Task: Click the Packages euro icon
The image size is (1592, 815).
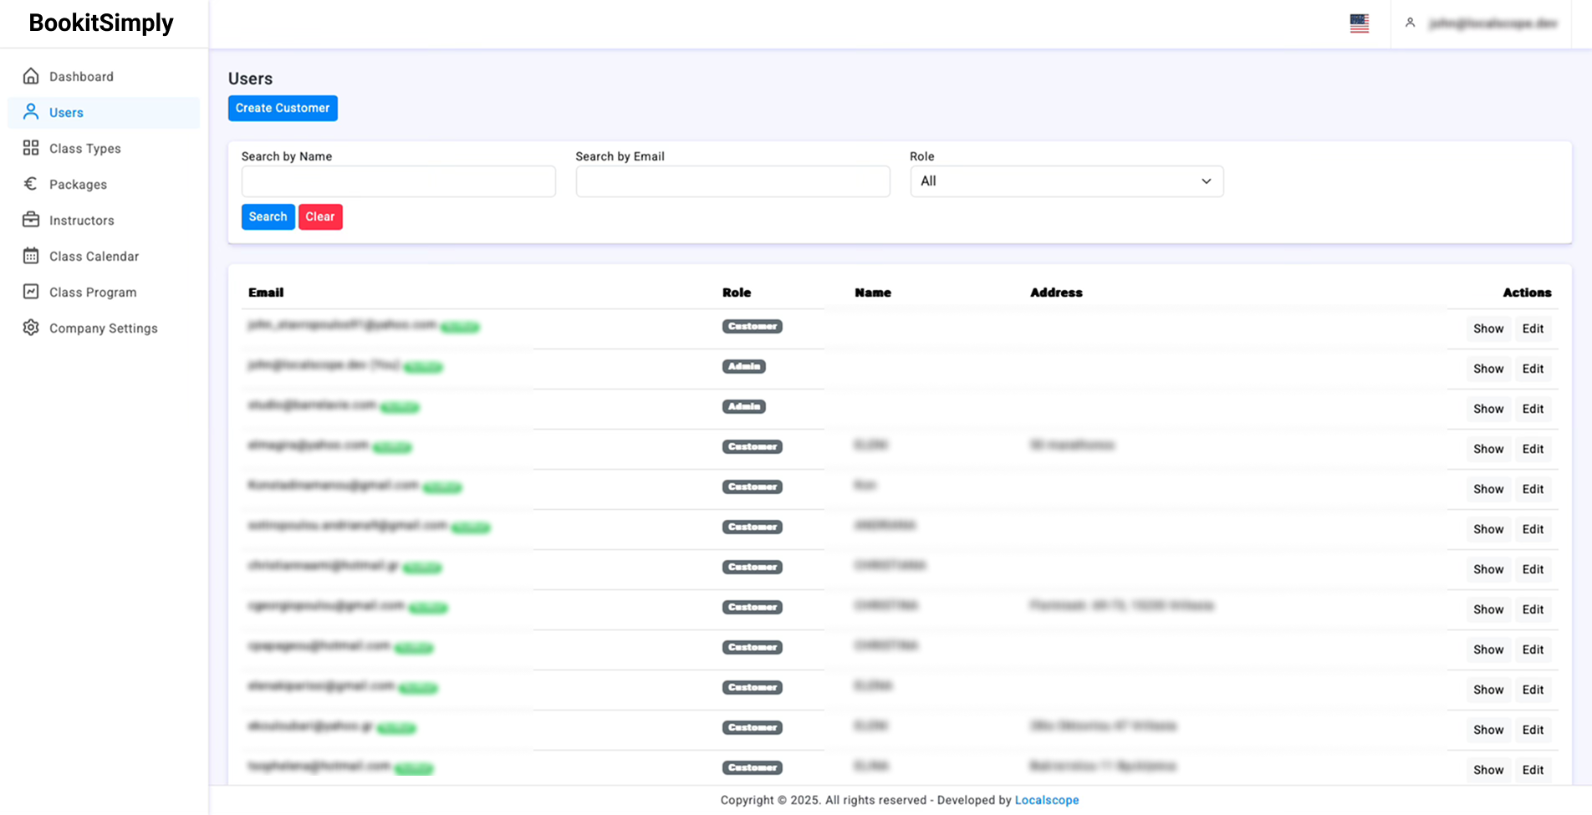Action: point(31,184)
